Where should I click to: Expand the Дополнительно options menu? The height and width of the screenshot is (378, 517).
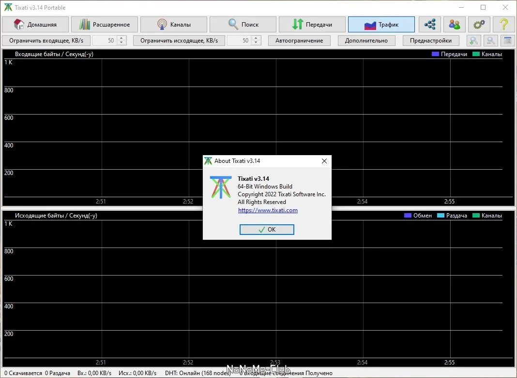pyautogui.click(x=366, y=41)
